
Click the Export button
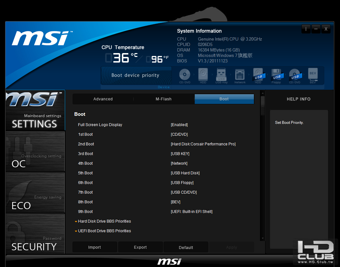(140, 247)
